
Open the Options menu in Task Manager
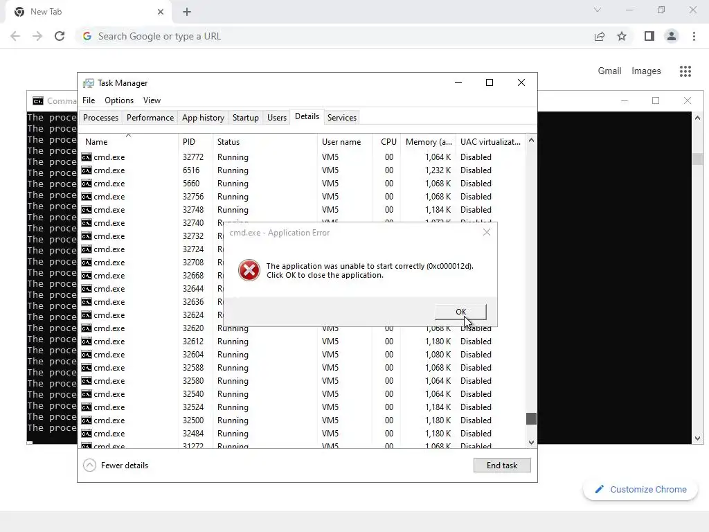point(119,100)
